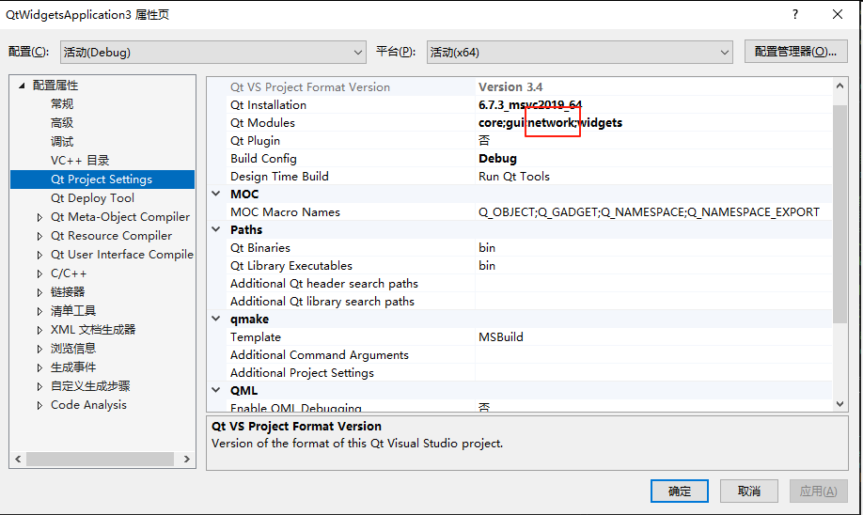Image resolution: width=863 pixels, height=515 pixels.
Task: Expand the Qt Resource Compiler node
Action: pos(39,236)
